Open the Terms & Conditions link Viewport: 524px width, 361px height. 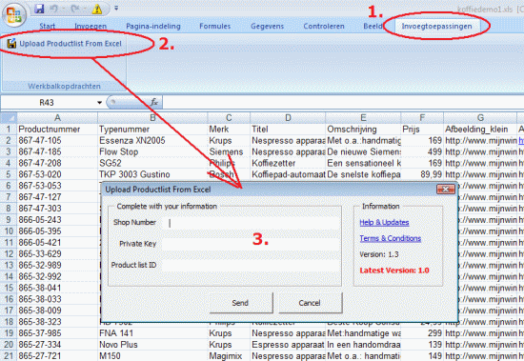pyautogui.click(x=390, y=238)
